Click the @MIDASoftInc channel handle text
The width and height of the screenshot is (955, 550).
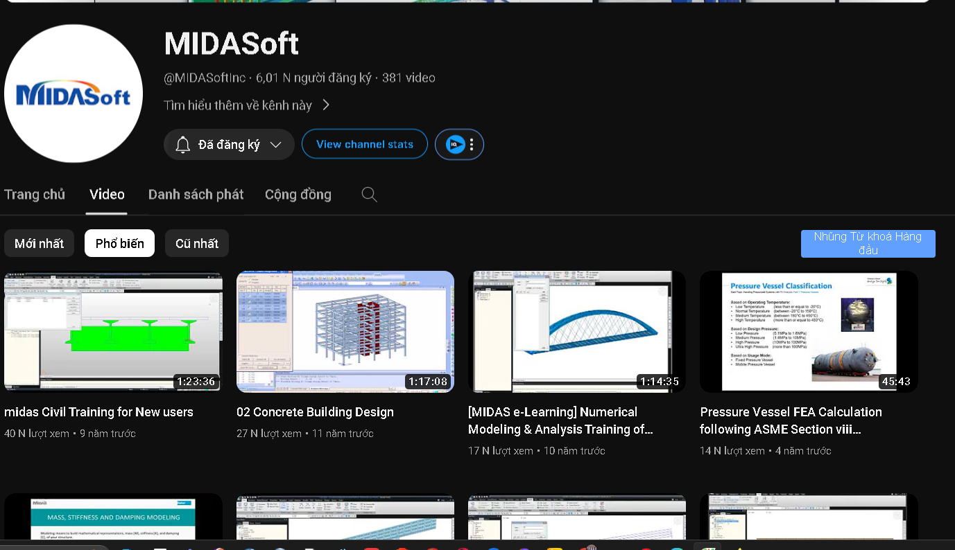coord(205,78)
